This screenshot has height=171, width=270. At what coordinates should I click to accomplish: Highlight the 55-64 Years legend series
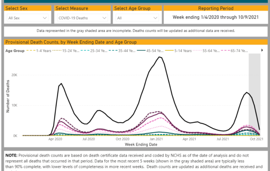[206, 51]
